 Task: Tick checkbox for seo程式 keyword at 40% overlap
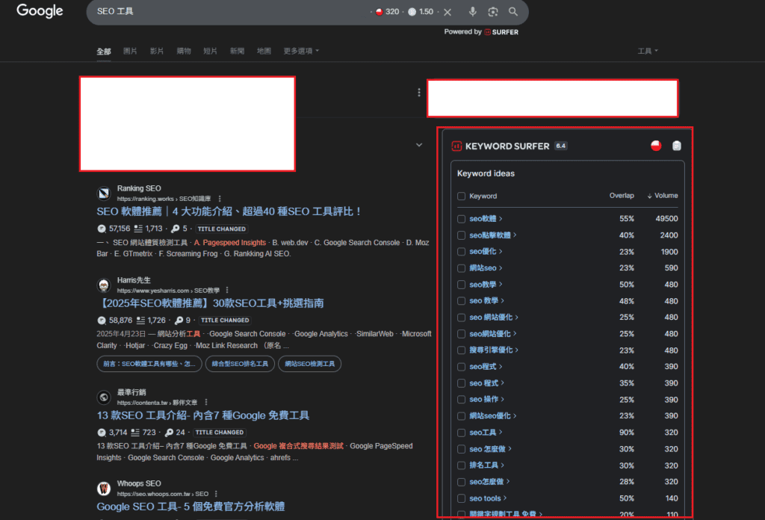[x=461, y=367]
